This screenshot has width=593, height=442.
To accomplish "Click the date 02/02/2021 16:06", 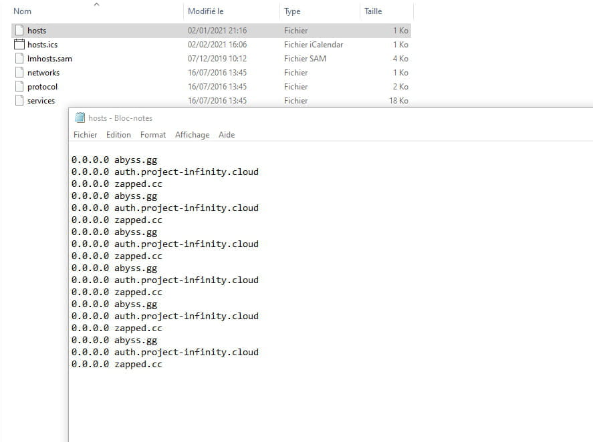I will tap(217, 45).
